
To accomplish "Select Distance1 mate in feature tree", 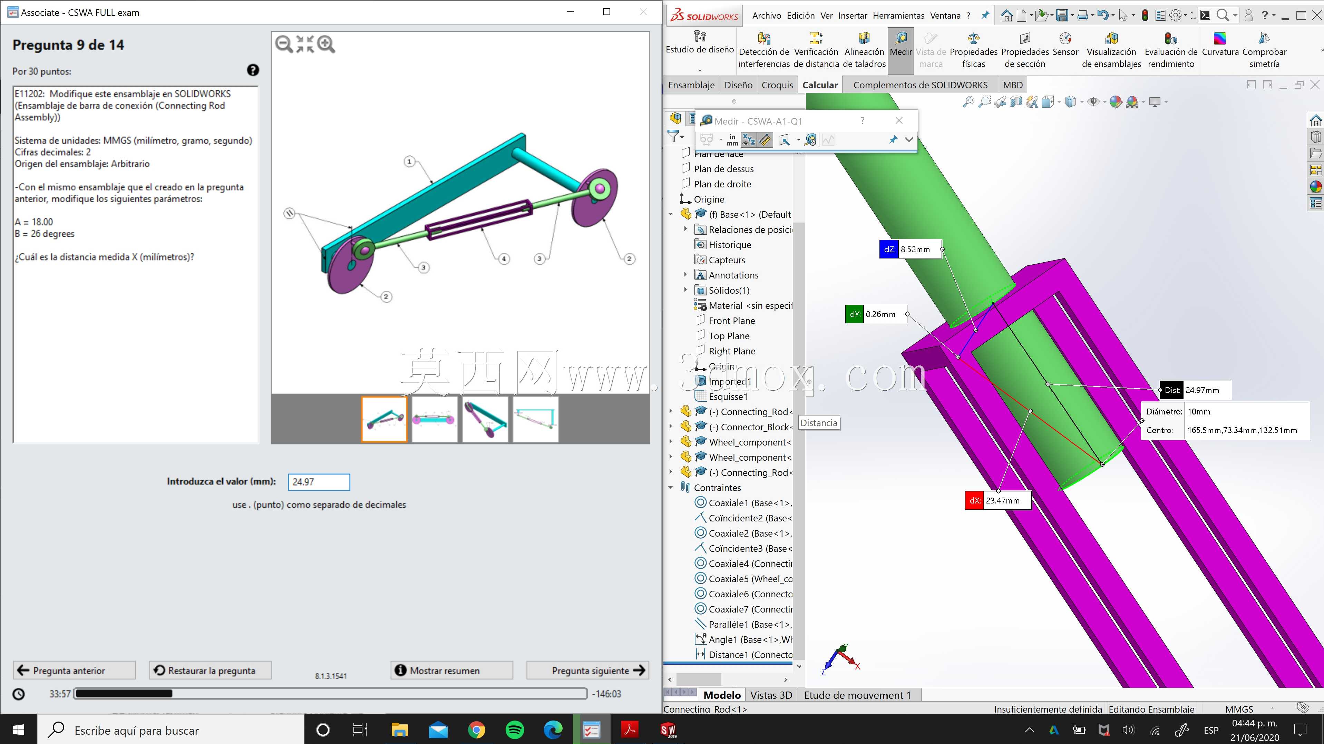I will [x=743, y=655].
